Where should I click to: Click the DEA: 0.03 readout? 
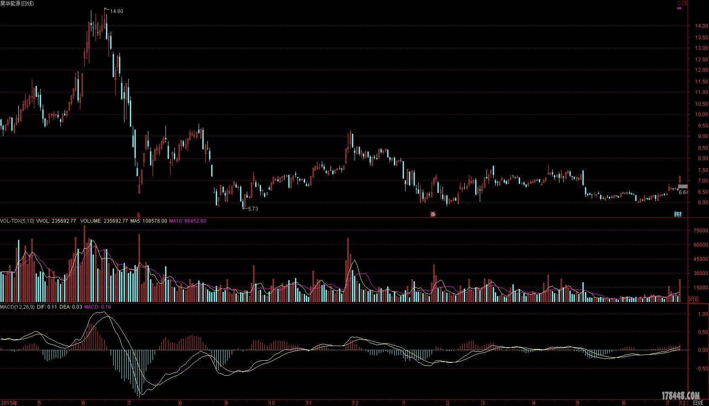pyautogui.click(x=70, y=307)
